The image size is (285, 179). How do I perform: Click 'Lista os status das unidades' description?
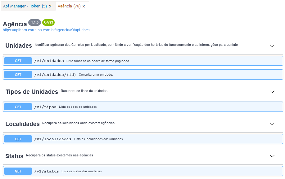[x=82, y=171]
